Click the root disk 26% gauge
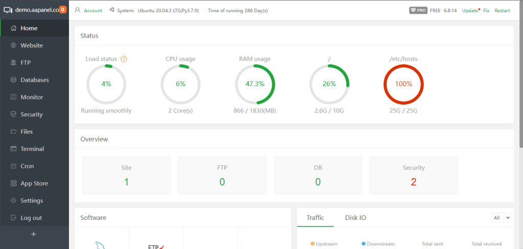Viewport: 523px width, 249px height. click(329, 84)
